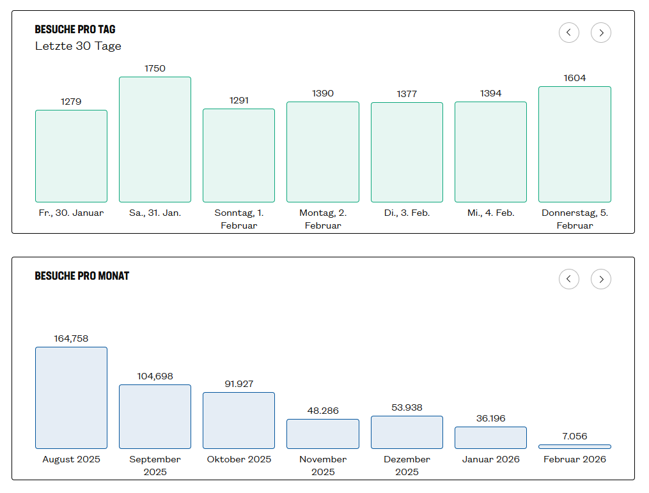Click the November 2025 bar

tap(322, 434)
